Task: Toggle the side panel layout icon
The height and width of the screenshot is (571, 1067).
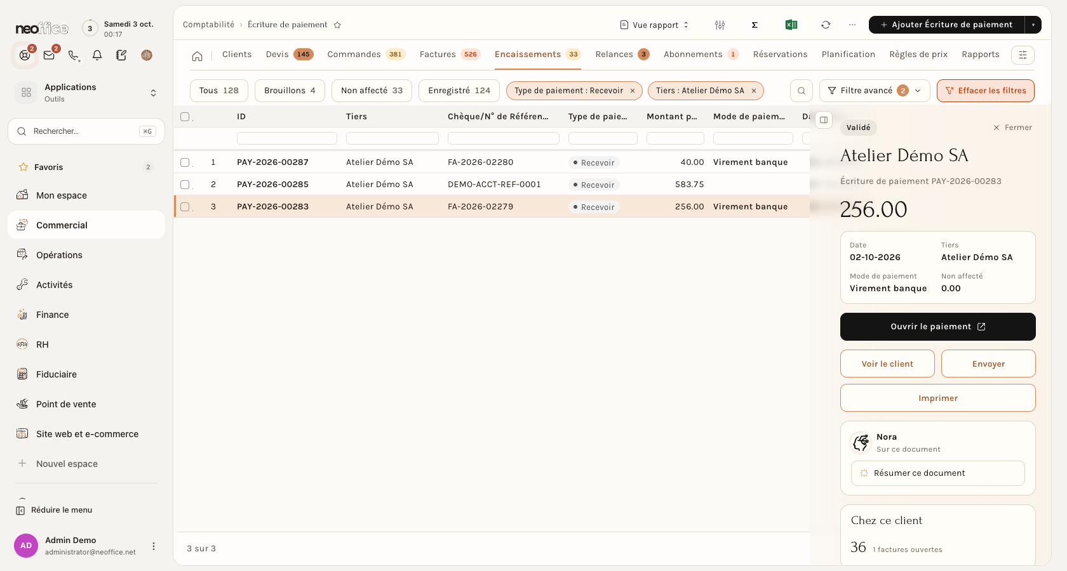Action: (x=824, y=120)
